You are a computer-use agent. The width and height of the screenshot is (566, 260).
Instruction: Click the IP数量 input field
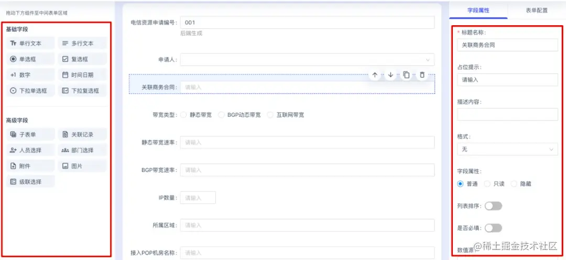pyautogui.click(x=198, y=198)
